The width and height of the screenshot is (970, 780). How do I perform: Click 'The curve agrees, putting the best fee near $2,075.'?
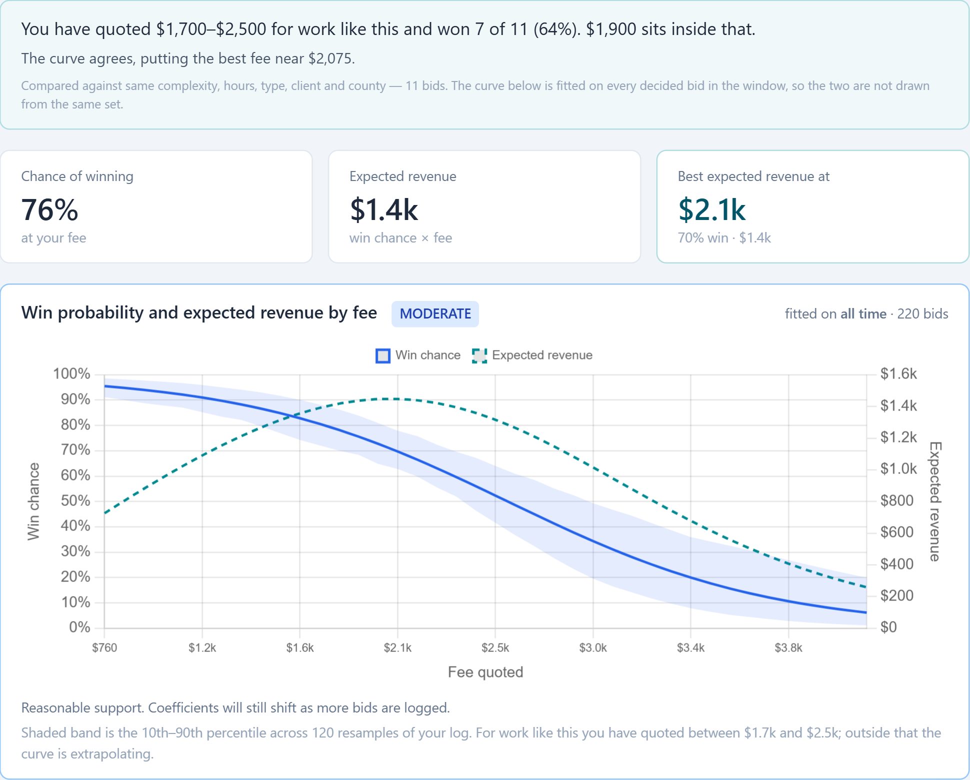point(188,58)
